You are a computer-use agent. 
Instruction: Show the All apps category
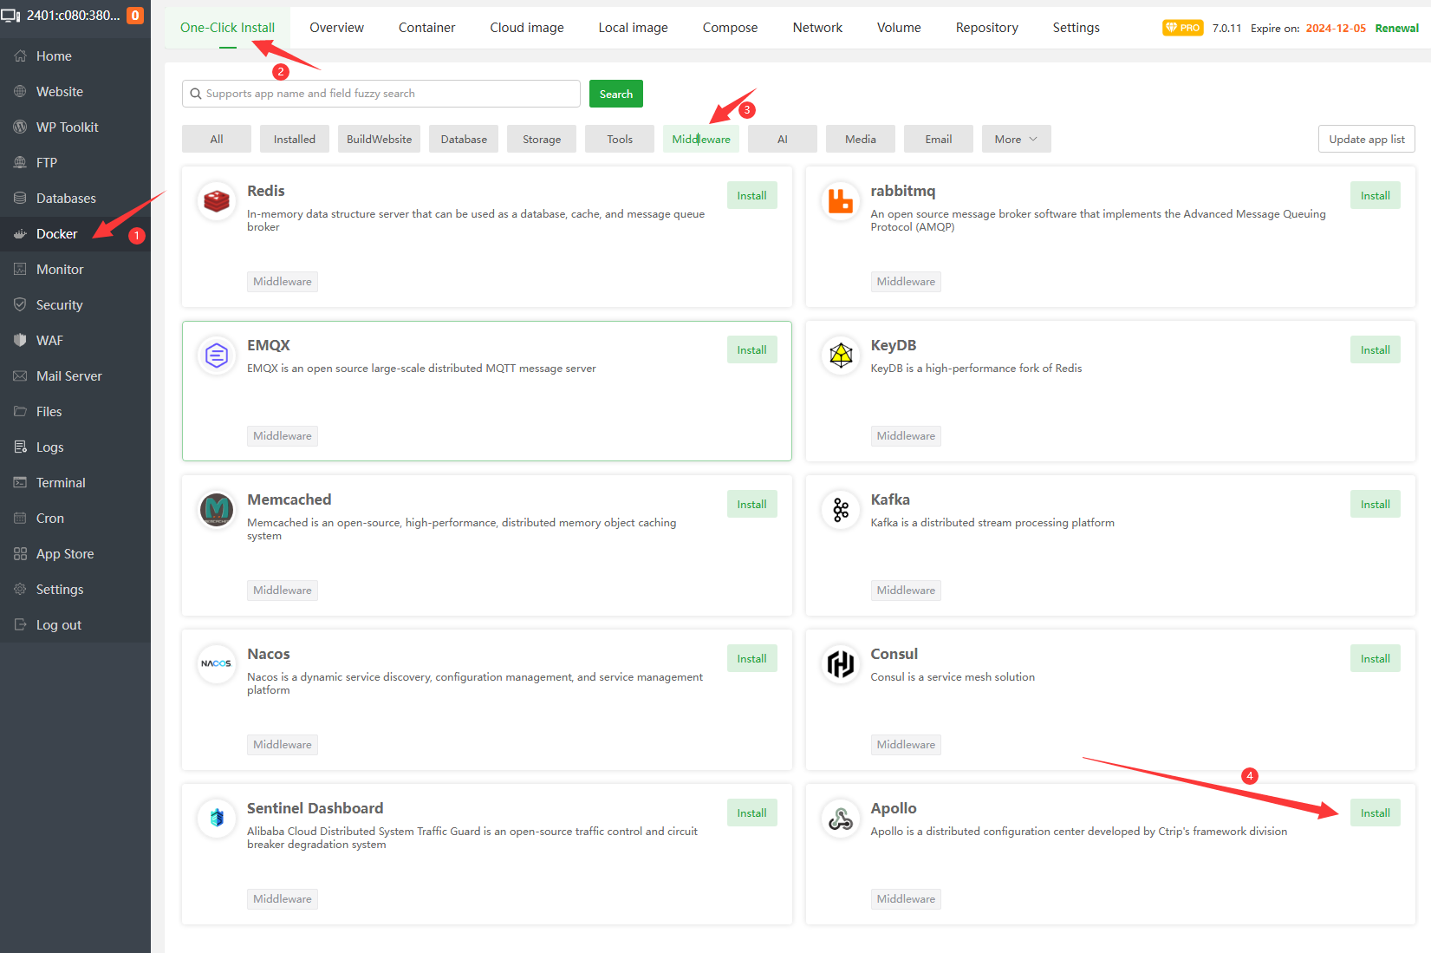click(x=217, y=140)
